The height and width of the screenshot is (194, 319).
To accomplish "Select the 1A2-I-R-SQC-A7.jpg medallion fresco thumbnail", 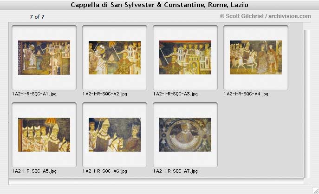I will coord(185,135).
